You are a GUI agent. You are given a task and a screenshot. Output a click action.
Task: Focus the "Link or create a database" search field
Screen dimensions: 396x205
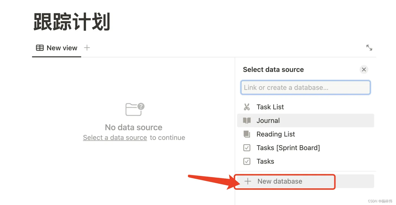305,88
